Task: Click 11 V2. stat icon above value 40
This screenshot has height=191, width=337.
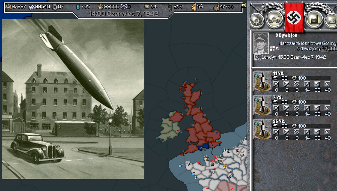Action: (x=327, y=84)
